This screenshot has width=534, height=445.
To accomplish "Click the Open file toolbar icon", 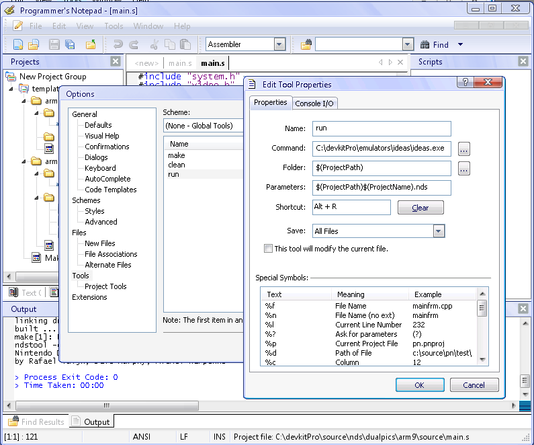I will coord(34,45).
